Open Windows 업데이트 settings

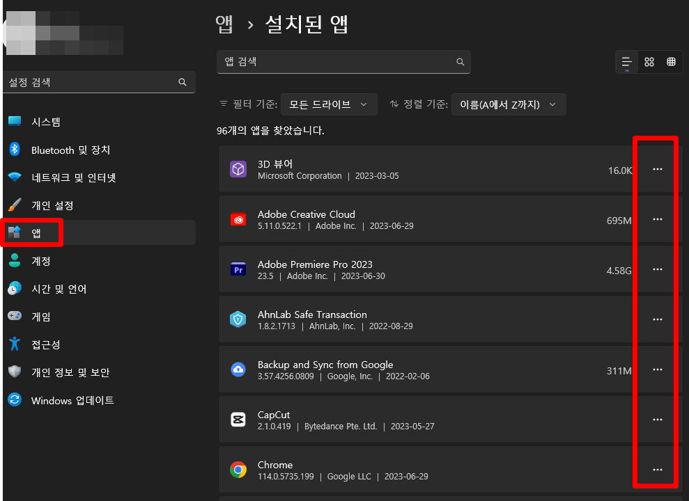click(x=100, y=400)
